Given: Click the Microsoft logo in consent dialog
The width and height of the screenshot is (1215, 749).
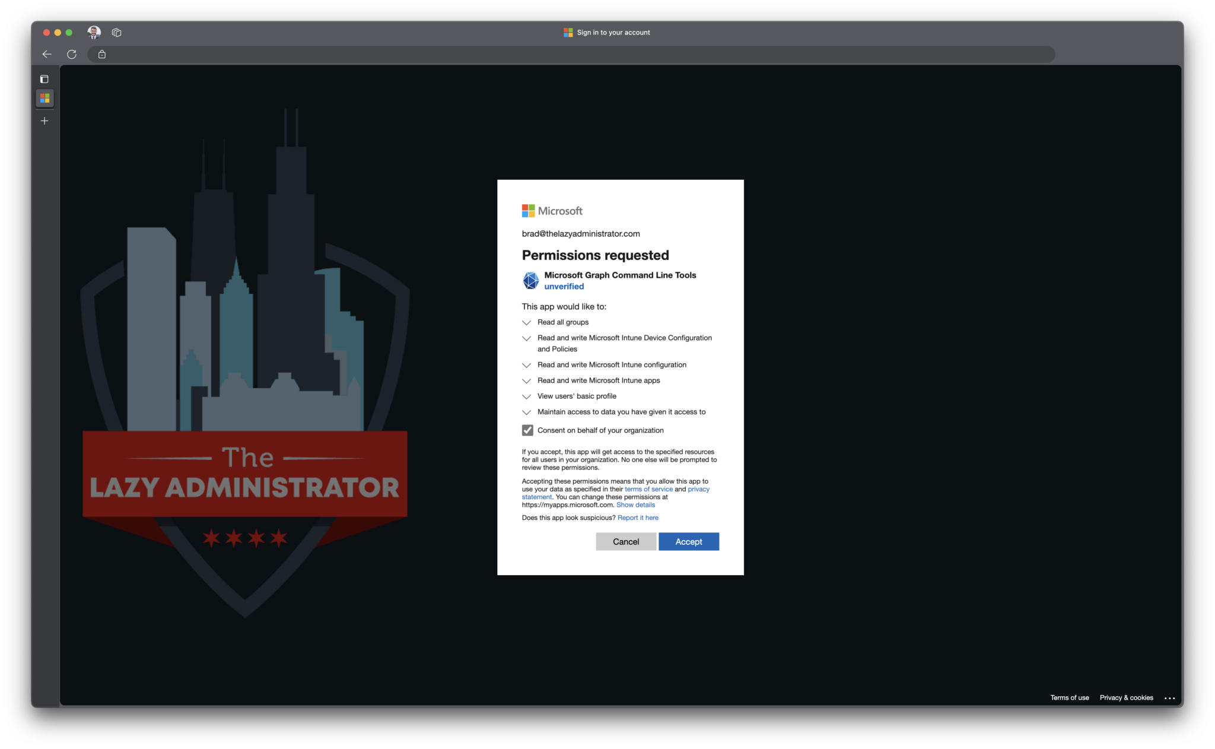Looking at the screenshot, I should (x=552, y=211).
